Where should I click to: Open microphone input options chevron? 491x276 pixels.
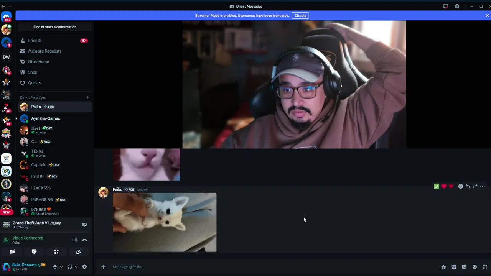click(61, 267)
